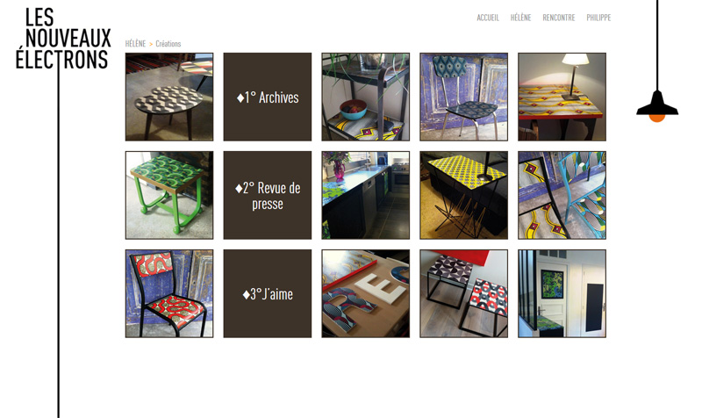View the blue bowl shelf thumbnail
This screenshot has width=702, height=418.
click(365, 97)
